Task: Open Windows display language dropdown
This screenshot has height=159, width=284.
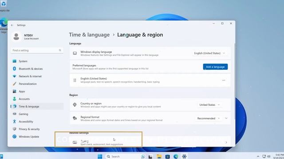Action: tap(209, 53)
